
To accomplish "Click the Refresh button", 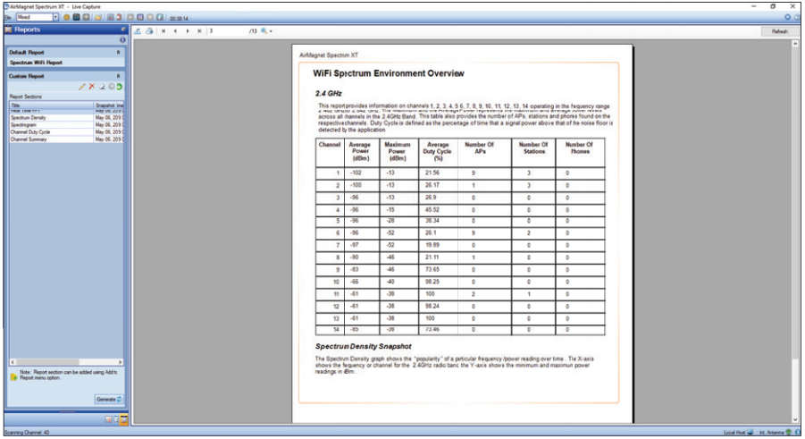I will pos(780,31).
